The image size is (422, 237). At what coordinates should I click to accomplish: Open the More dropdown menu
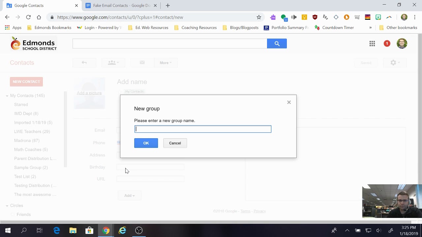click(x=166, y=63)
